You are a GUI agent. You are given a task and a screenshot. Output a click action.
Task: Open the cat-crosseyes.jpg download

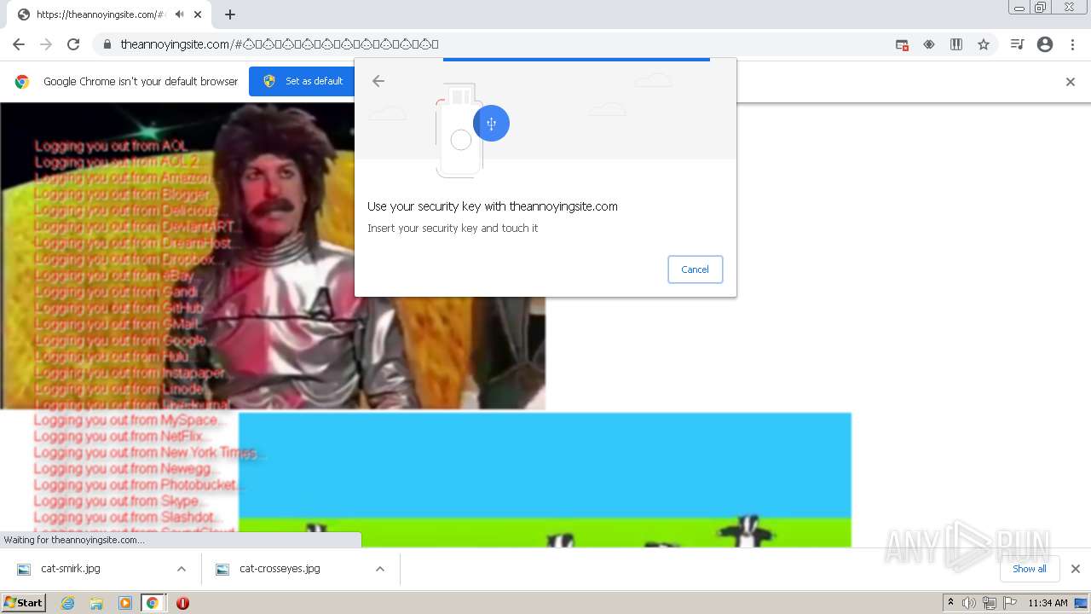coord(280,569)
